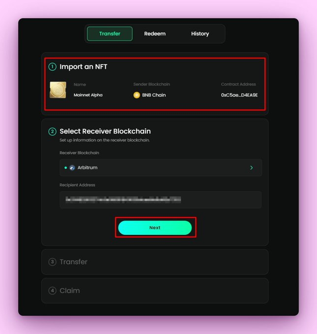Click 'Set up information on the receiver blockchain' text
Viewport: 317px width, 334px height.
point(105,140)
